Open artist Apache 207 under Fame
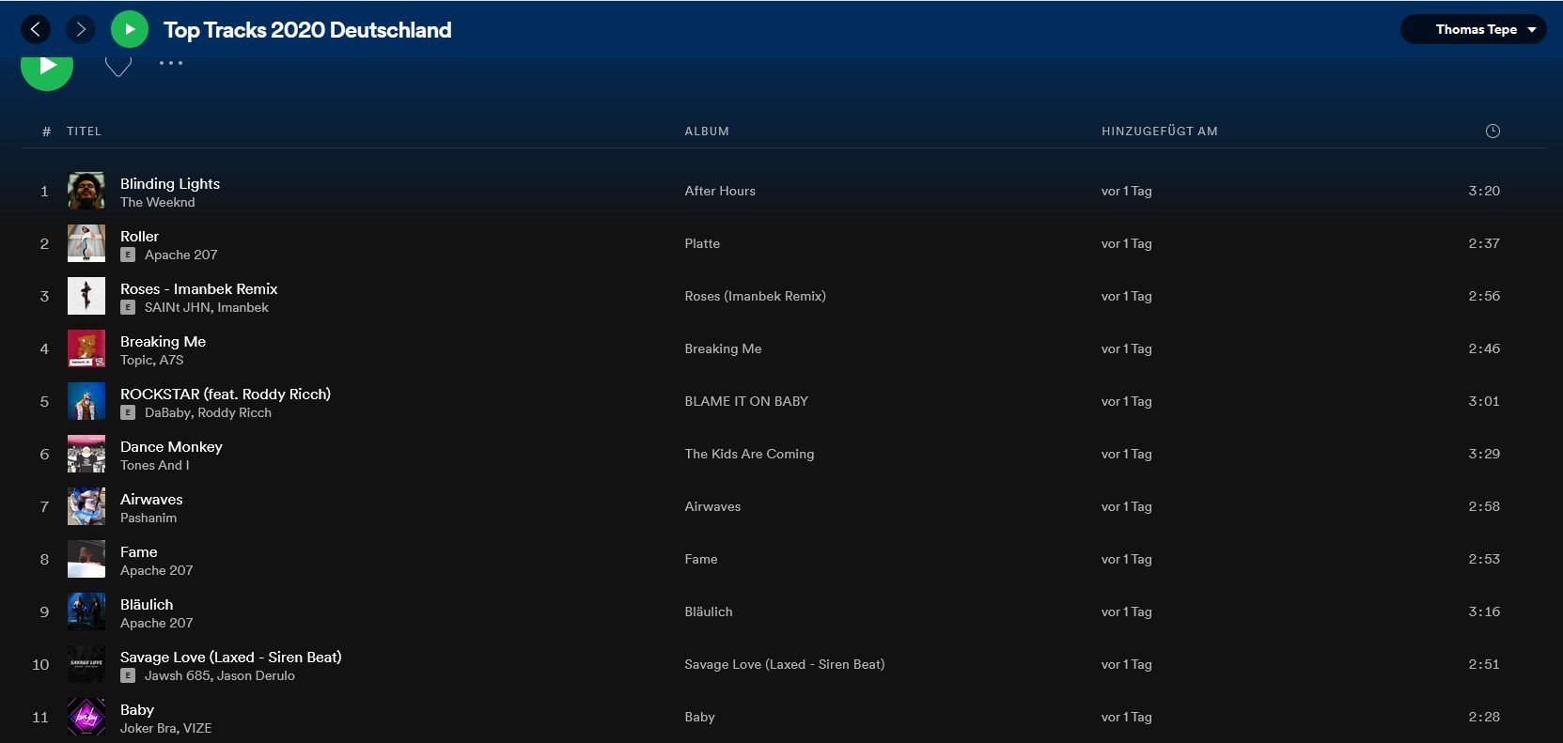1563x743 pixels. click(x=157, y=570)
